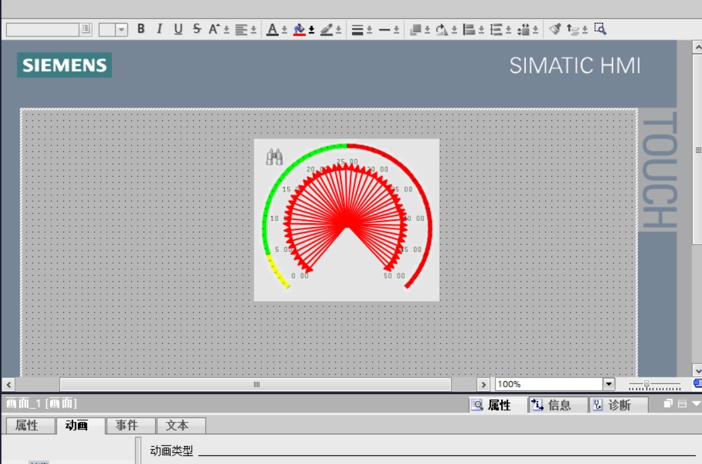Image resolution: width=702 pixels, height=464 pixels.
Task: Click the font color icon
Action: [x=273, y=29]
